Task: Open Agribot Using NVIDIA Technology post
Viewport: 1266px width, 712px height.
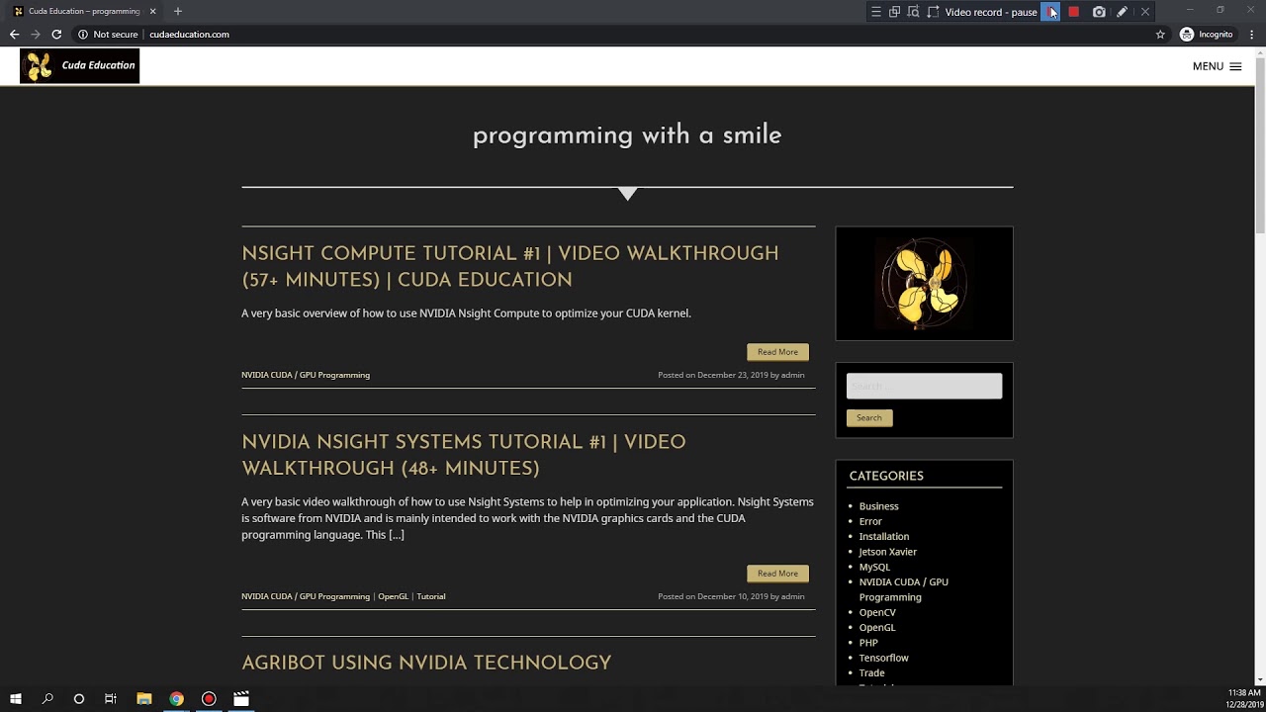Action: coord(426,663)
